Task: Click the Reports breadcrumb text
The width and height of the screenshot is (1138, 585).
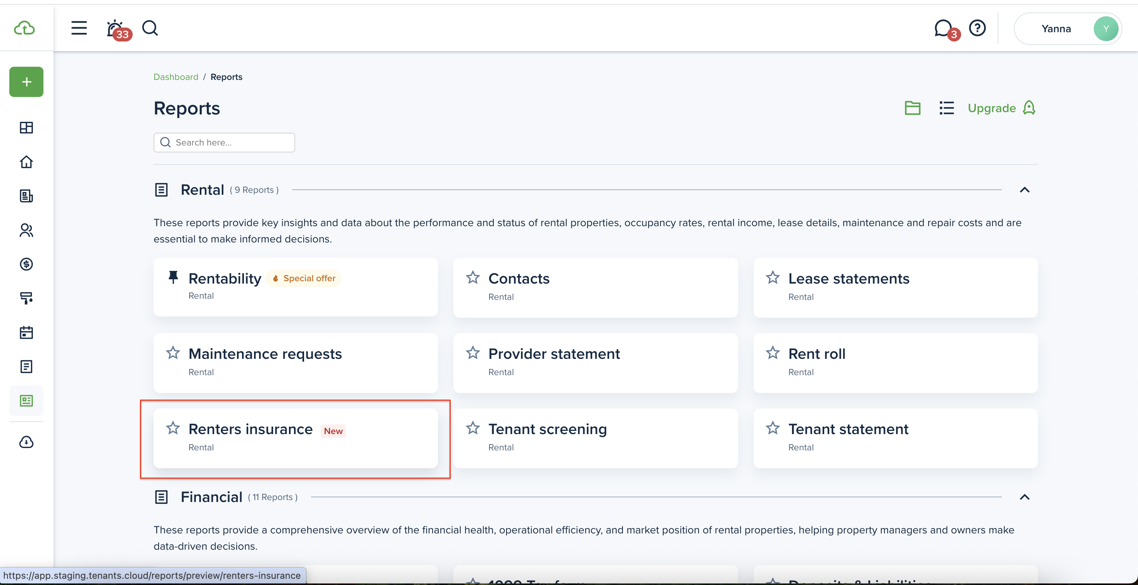Action: click(x=226, y=77)
